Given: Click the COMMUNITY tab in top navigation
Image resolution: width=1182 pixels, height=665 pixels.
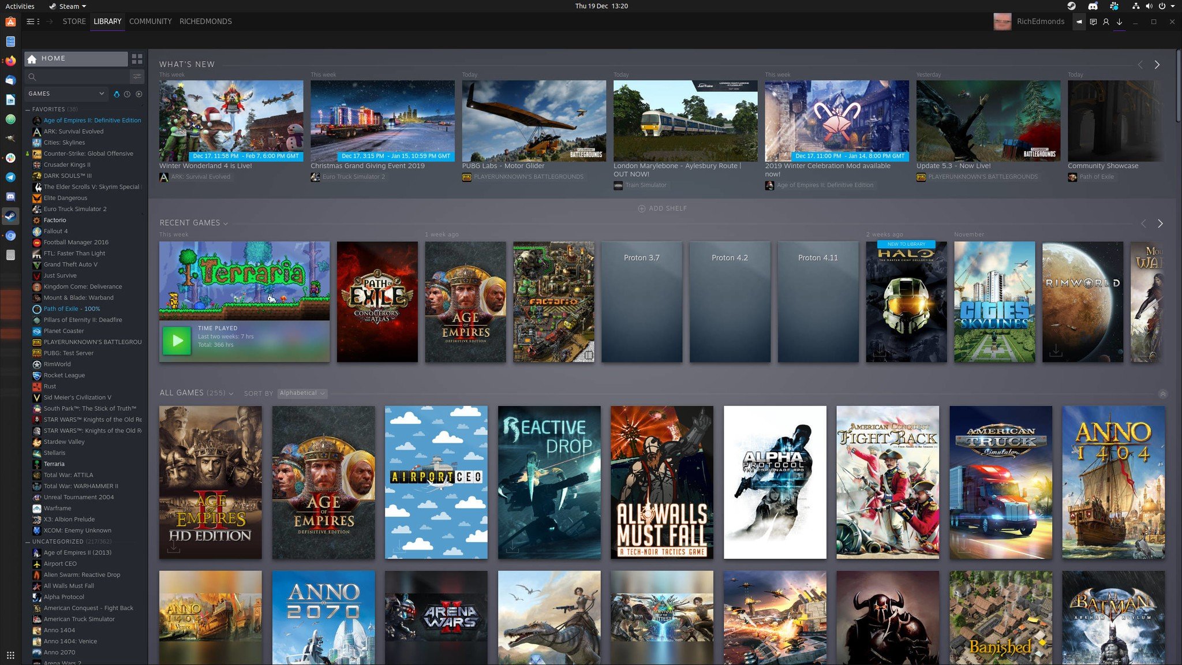Looking at the screenshot, I should pyautogui.click(x=150, y=20).
